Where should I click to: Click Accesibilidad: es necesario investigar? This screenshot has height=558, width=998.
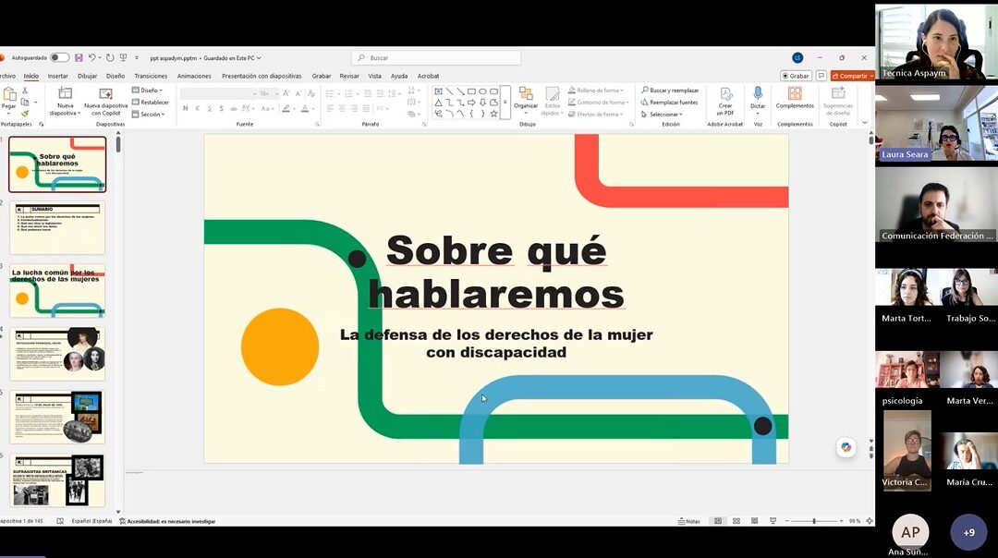(x=167, y=521)
